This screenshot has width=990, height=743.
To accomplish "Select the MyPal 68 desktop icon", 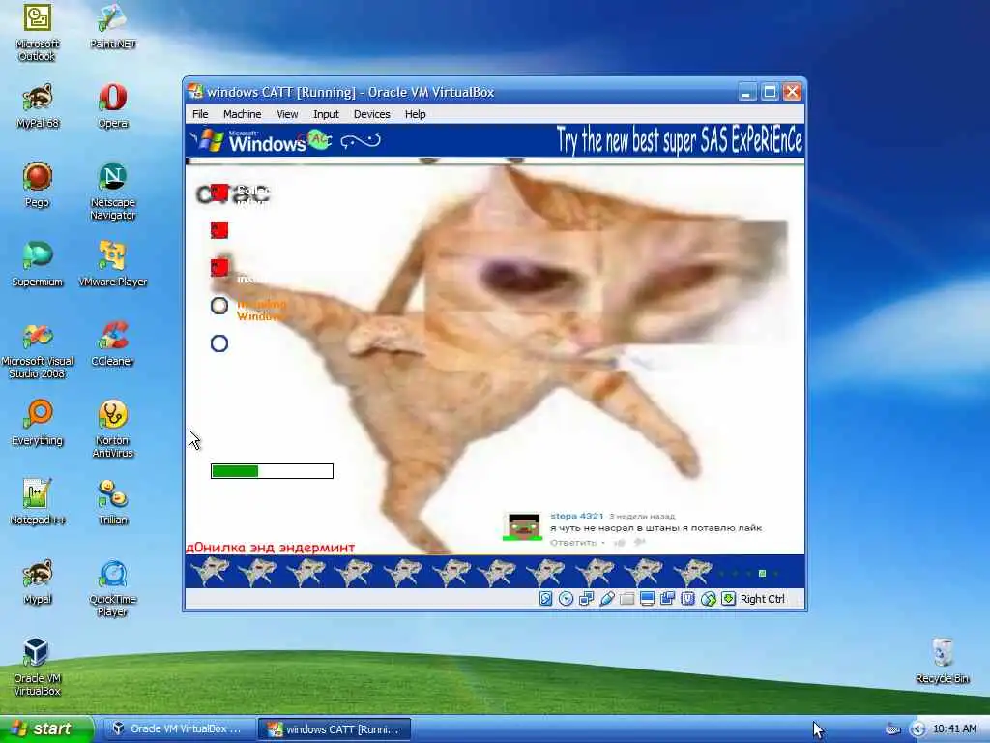I will (x=38, y=105).
